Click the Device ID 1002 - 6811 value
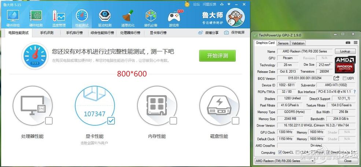The height and width of the screenshot is (167, 361). [x=287, y=85]
